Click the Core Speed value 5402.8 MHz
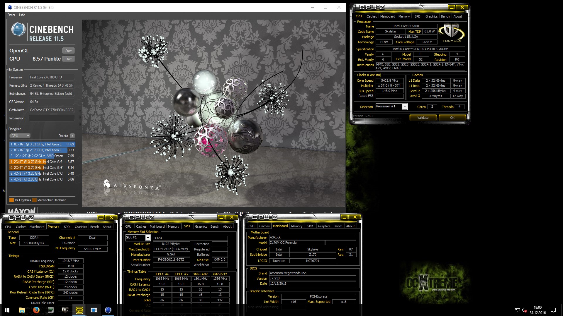The width and height of the screenshot is (563, 316). [389, 80]
